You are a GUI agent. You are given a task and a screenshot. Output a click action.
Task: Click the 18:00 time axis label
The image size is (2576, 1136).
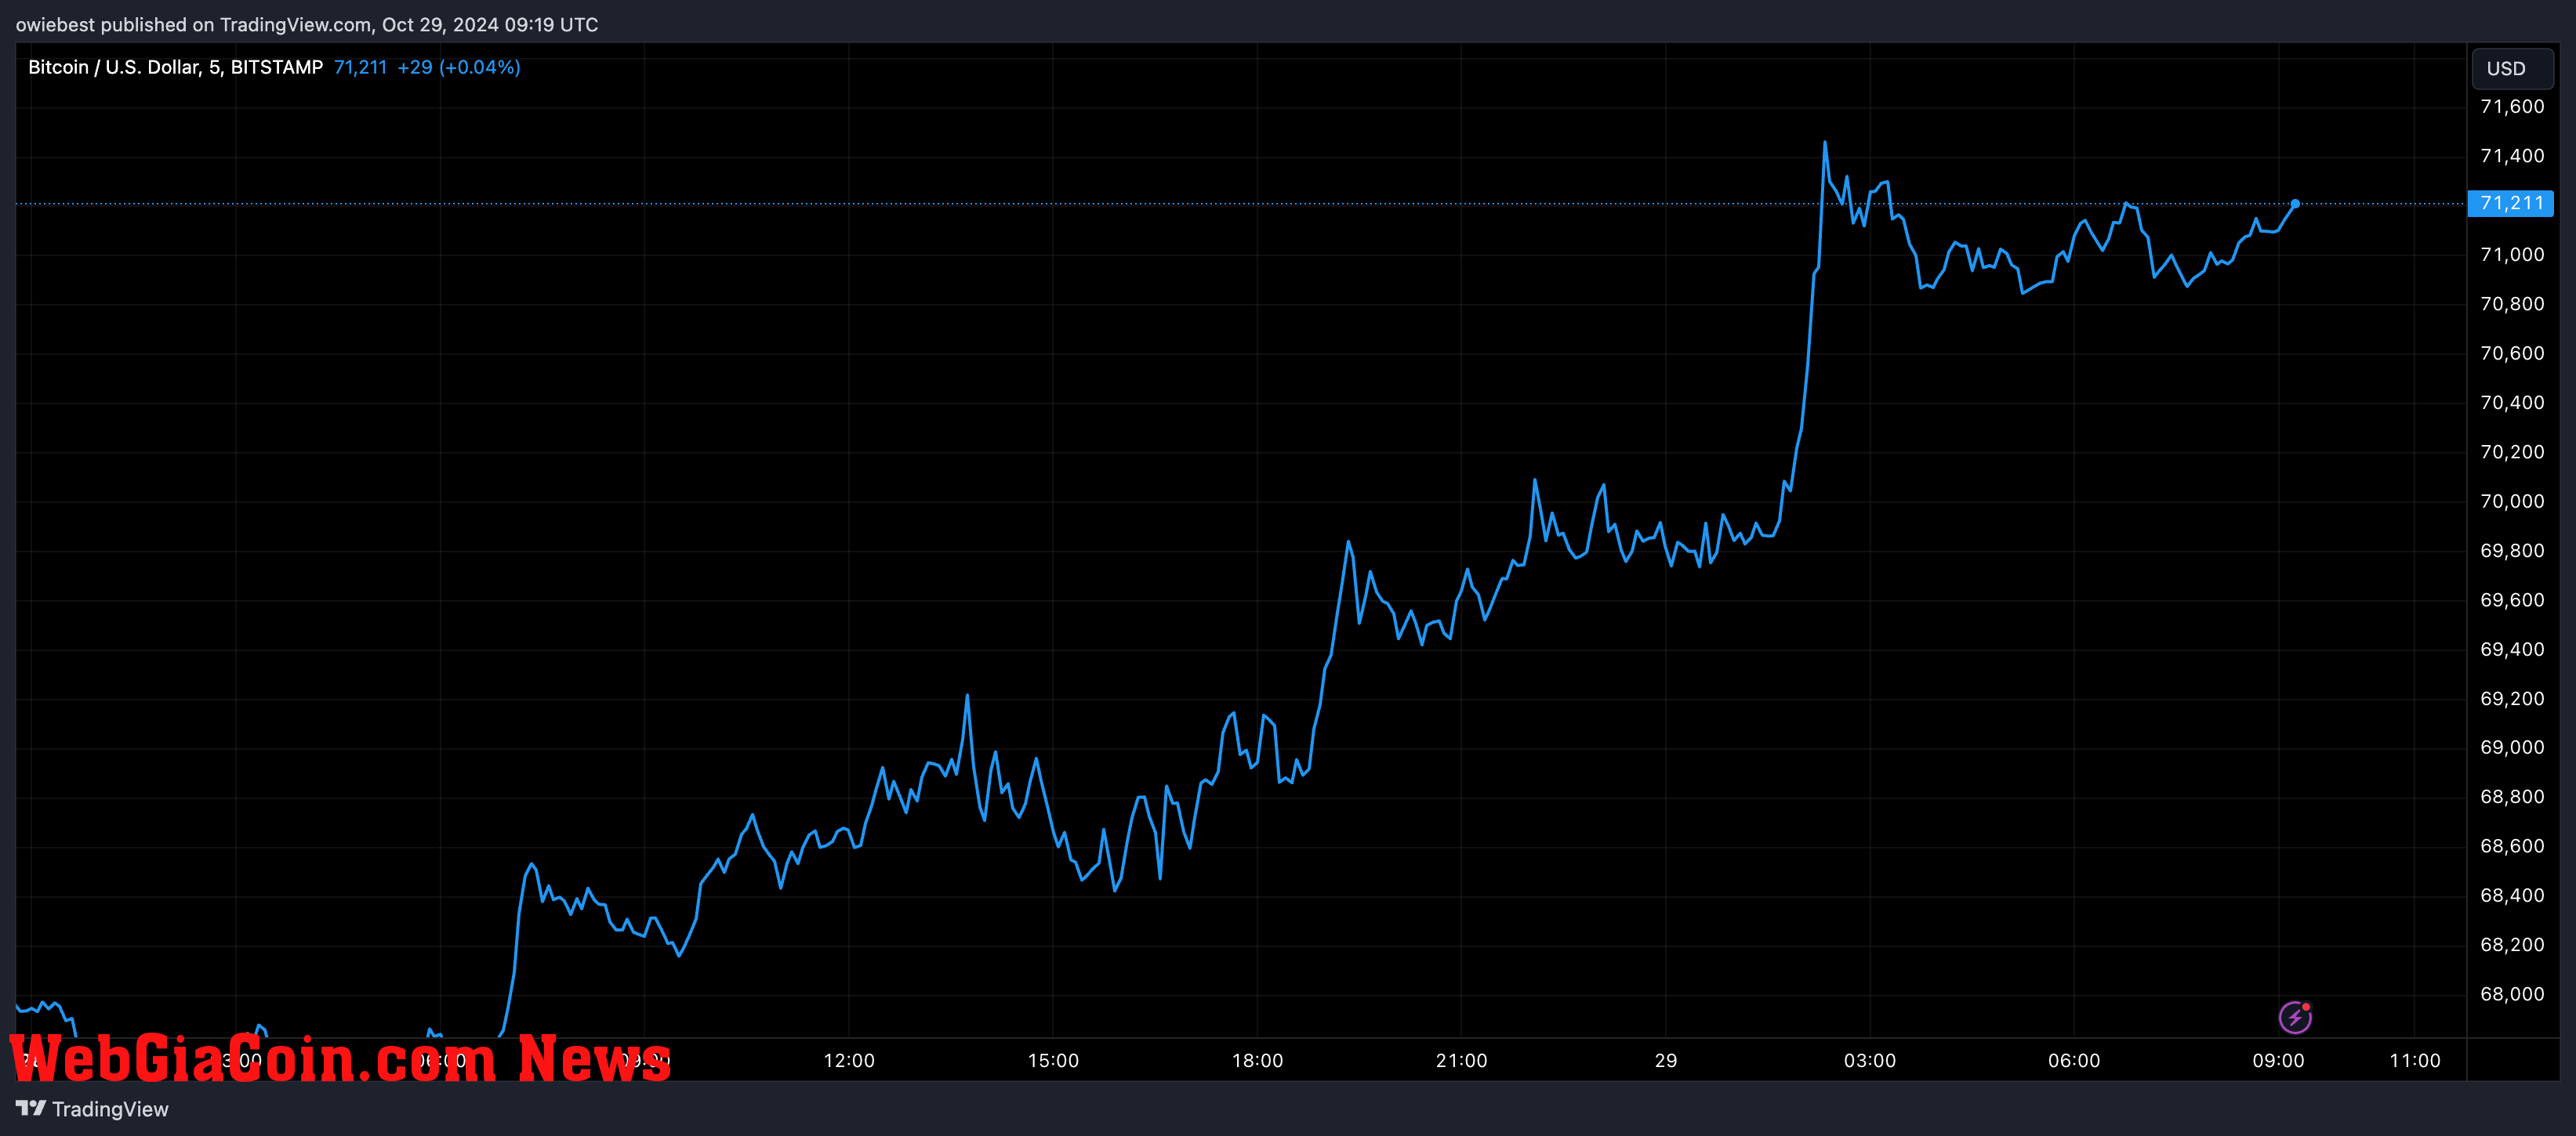point(1257,1060)
